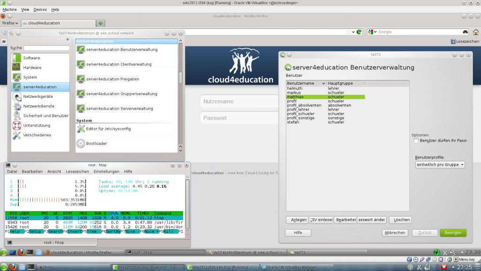Click Hilfe button in YaST2

point(298,232)
